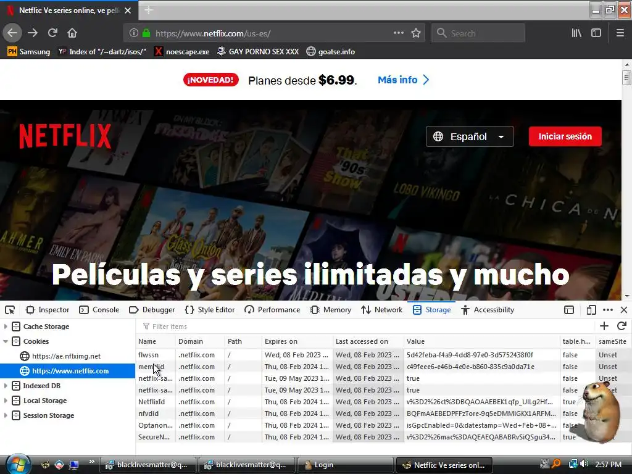Switch to the Login taskbar window
The image size is (632, 474).
tap(345, 465)
